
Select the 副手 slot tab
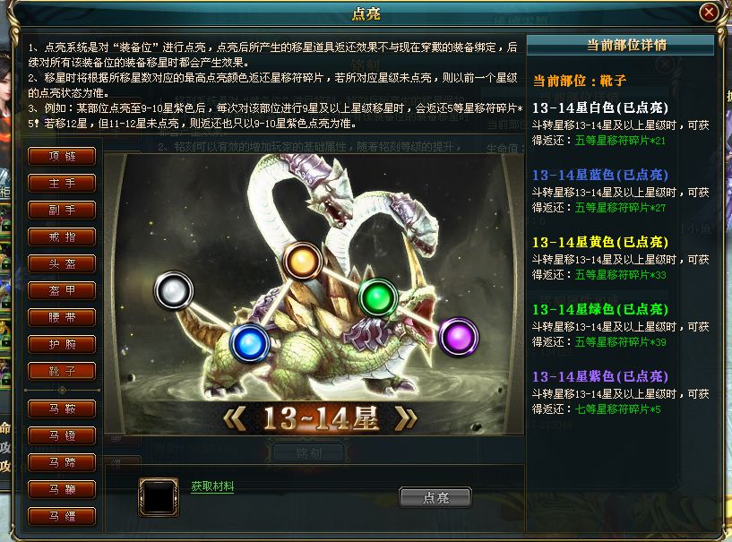pos(62,210)
